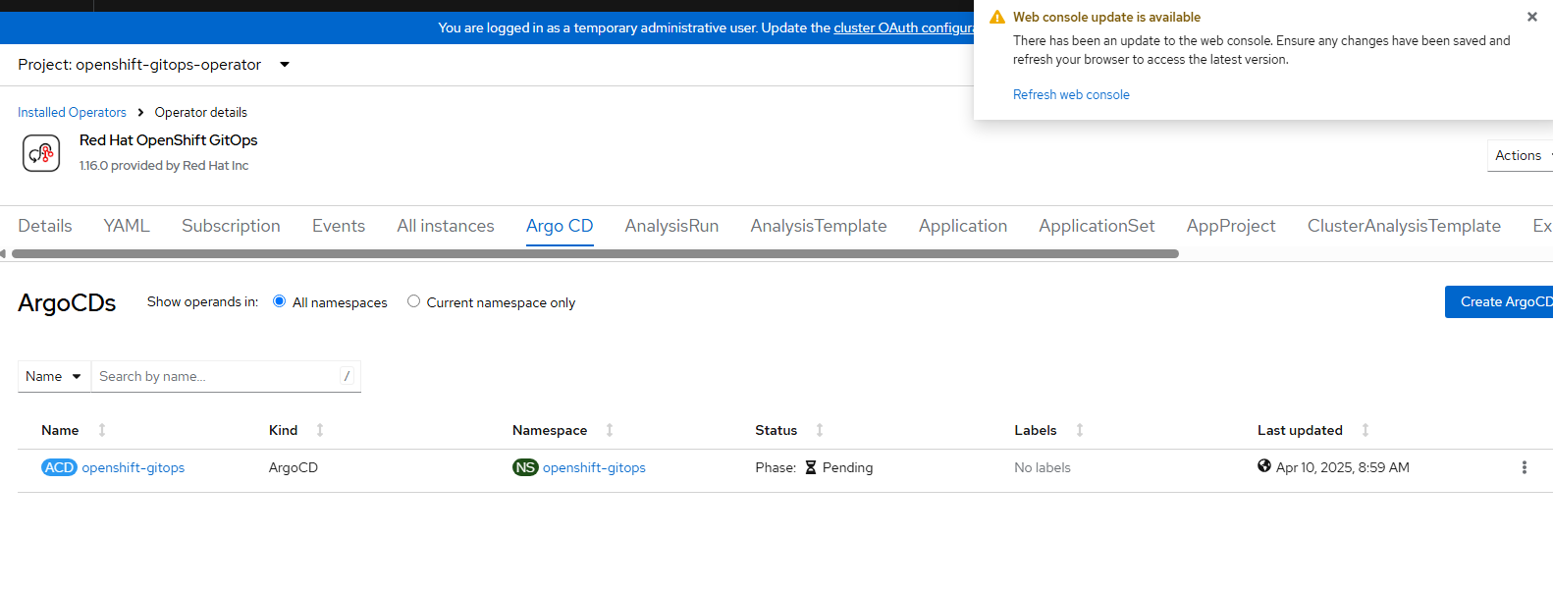Image resolution: width=1553 pixels, height=592 pixels.
Task: Open the Subscription tab
Action: tap(231, 226)
